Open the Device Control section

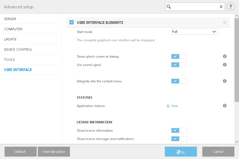click(x=18, y=50)
